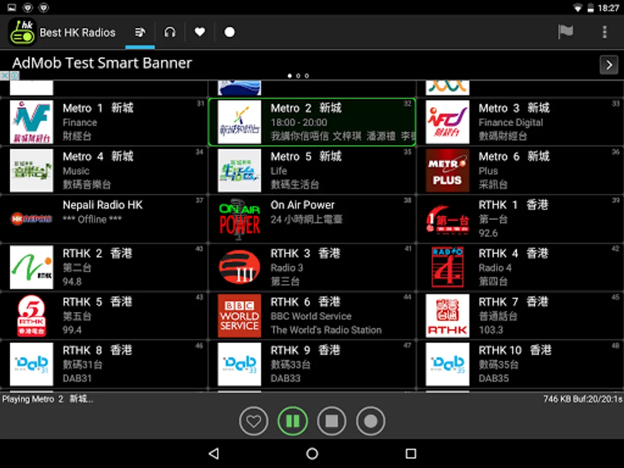Click the 'Playing Metro 2' status text
The image size is (624, 468).
pyautogui.click(x=48, y=399)
